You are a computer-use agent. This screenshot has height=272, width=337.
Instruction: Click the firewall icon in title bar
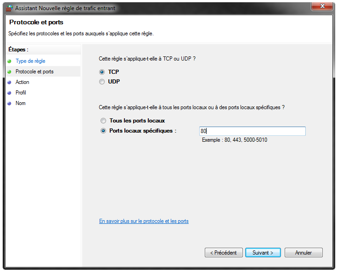(9, 8)
